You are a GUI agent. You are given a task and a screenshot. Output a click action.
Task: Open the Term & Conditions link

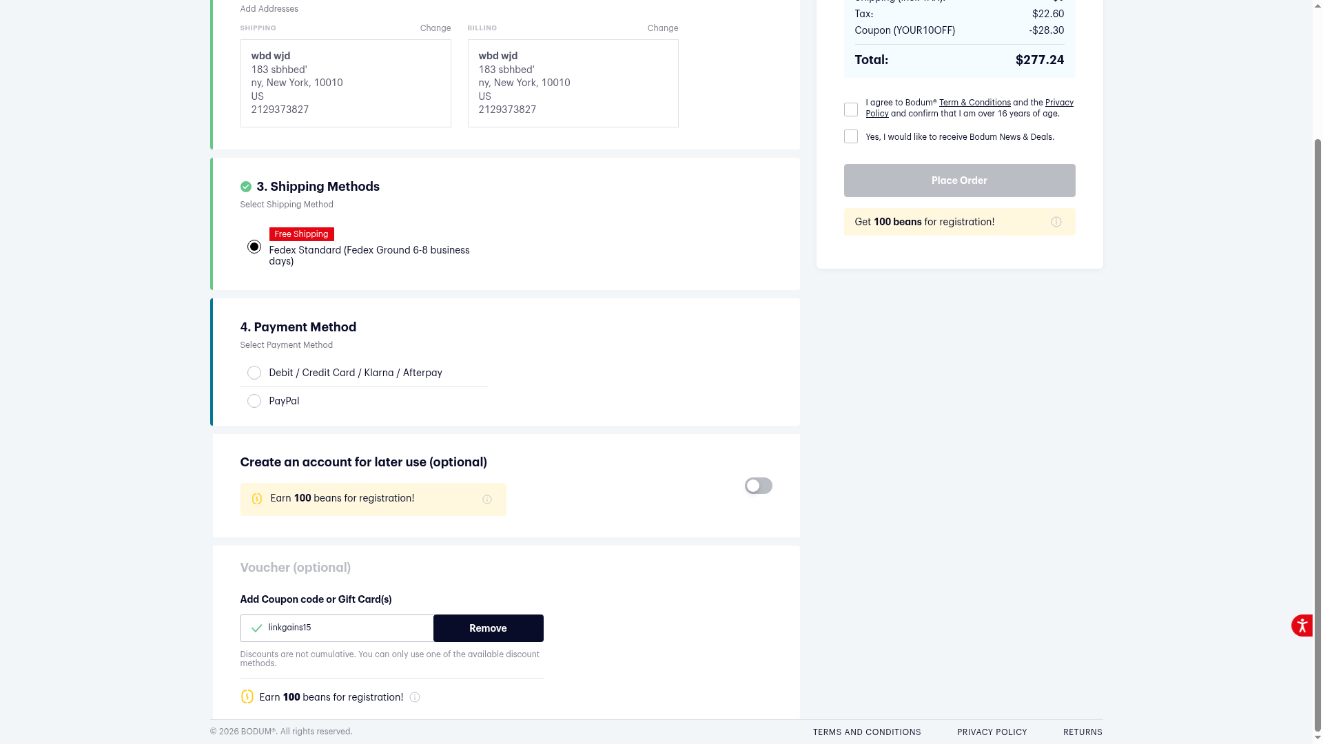tap(974, 103)
